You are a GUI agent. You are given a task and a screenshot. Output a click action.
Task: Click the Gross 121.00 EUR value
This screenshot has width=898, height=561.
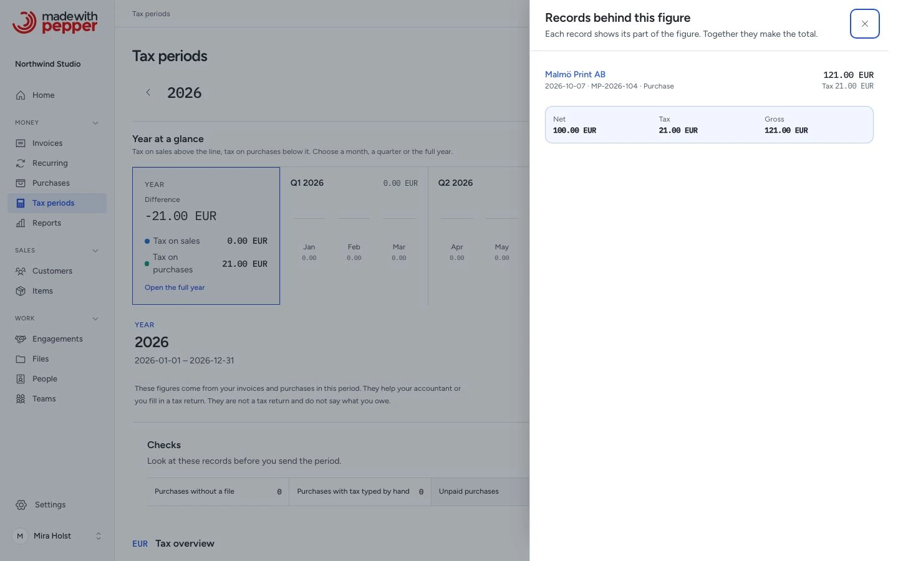pyautogui.click(x=786, y=130)
